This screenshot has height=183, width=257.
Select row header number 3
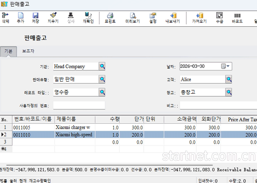[x=6, y=142]
